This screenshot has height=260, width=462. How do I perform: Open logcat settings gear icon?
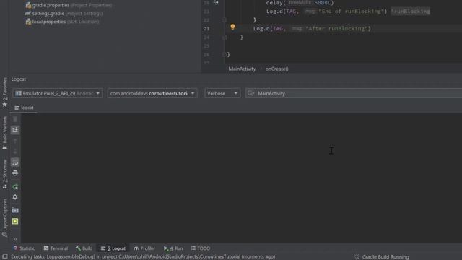point(15,197)
